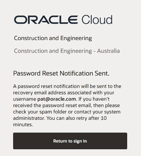Click the Construction and Engineering - Australia subtitle
Screen dimensions: 141x156
click(x=67, y=51)
